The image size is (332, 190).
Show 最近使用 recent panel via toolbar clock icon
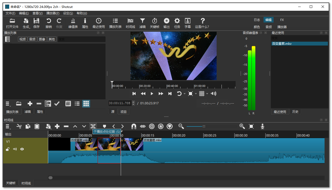point(99,23)
